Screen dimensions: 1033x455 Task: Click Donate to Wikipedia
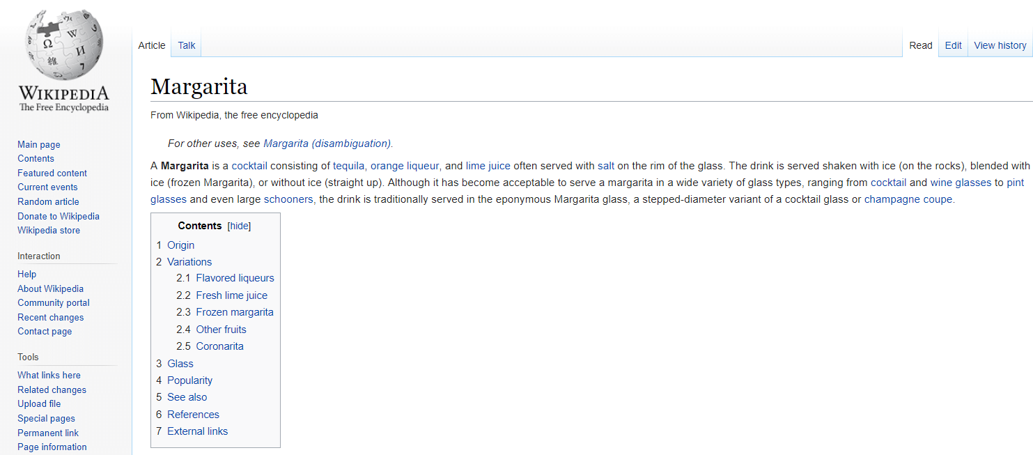tap(59, 216)
